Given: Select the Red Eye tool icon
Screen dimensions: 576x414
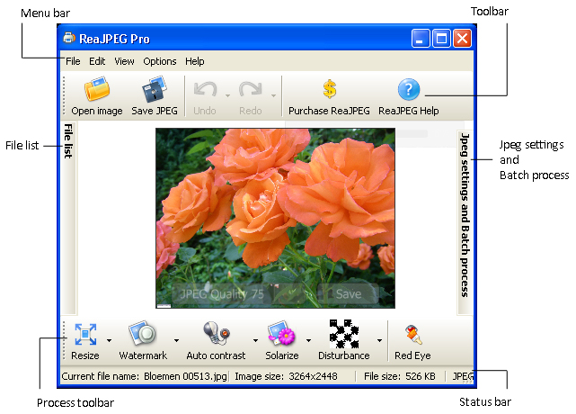Looking at the screenshot, I should point(412,335).
